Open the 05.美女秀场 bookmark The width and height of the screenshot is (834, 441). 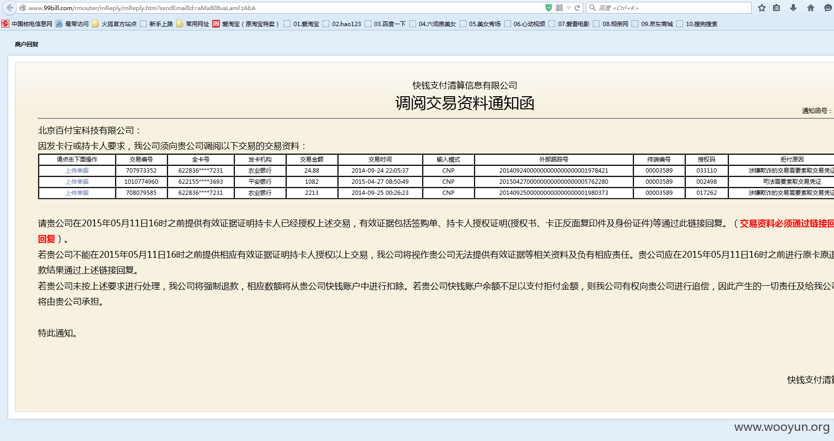pyautogui.click(x=480, y=24)
